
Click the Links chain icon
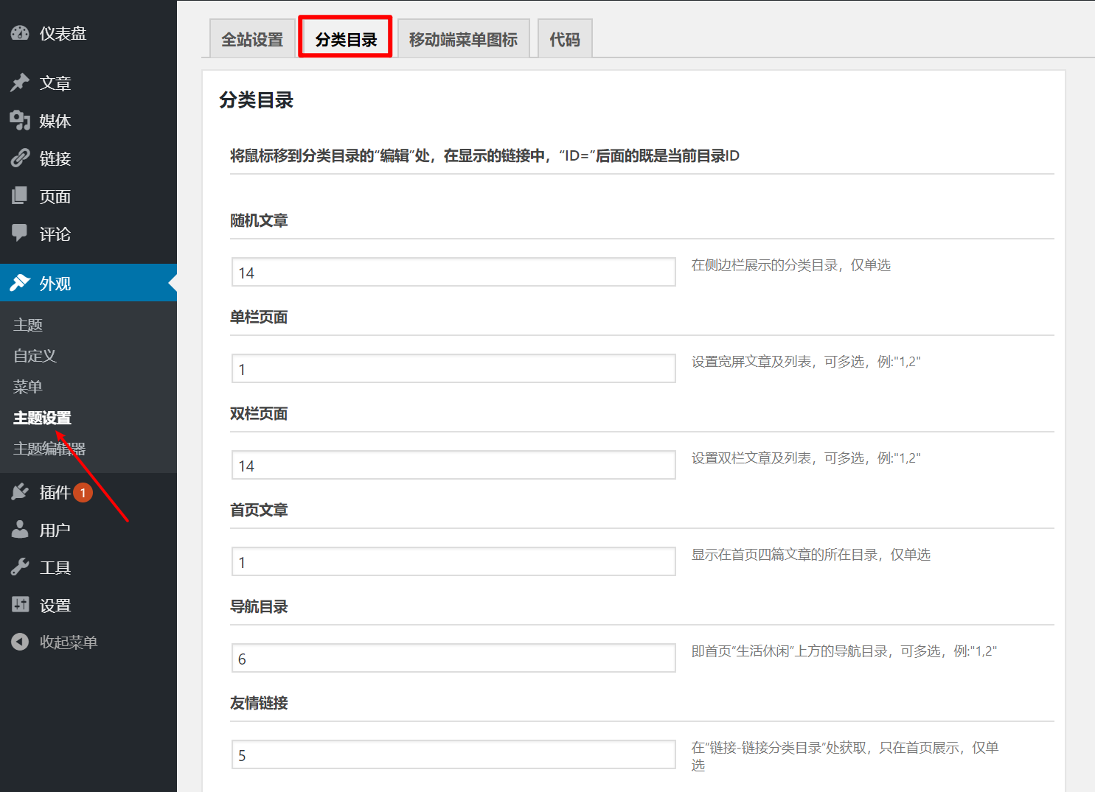pyautogui.click(x=20, y=158)
